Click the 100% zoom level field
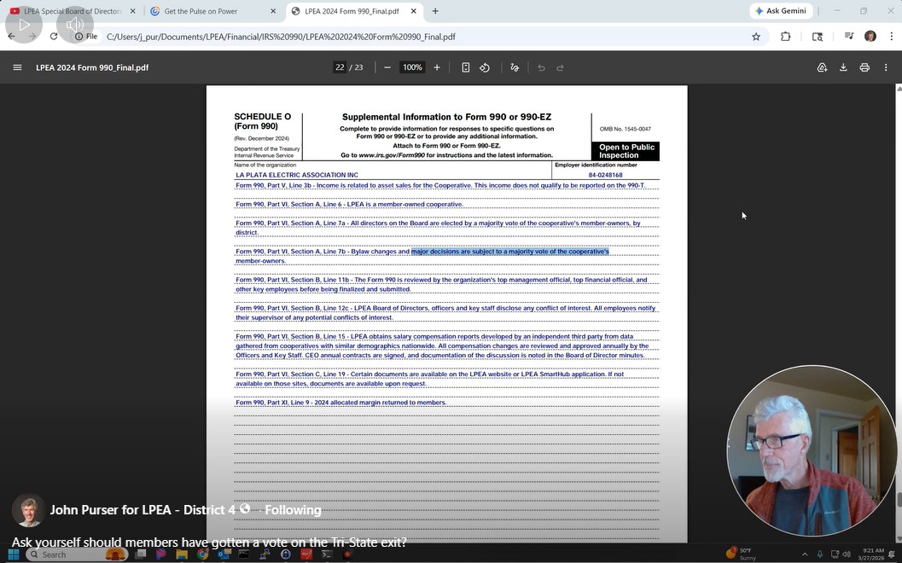Viewport: 902px width, 563px height. tap(412, 67)
